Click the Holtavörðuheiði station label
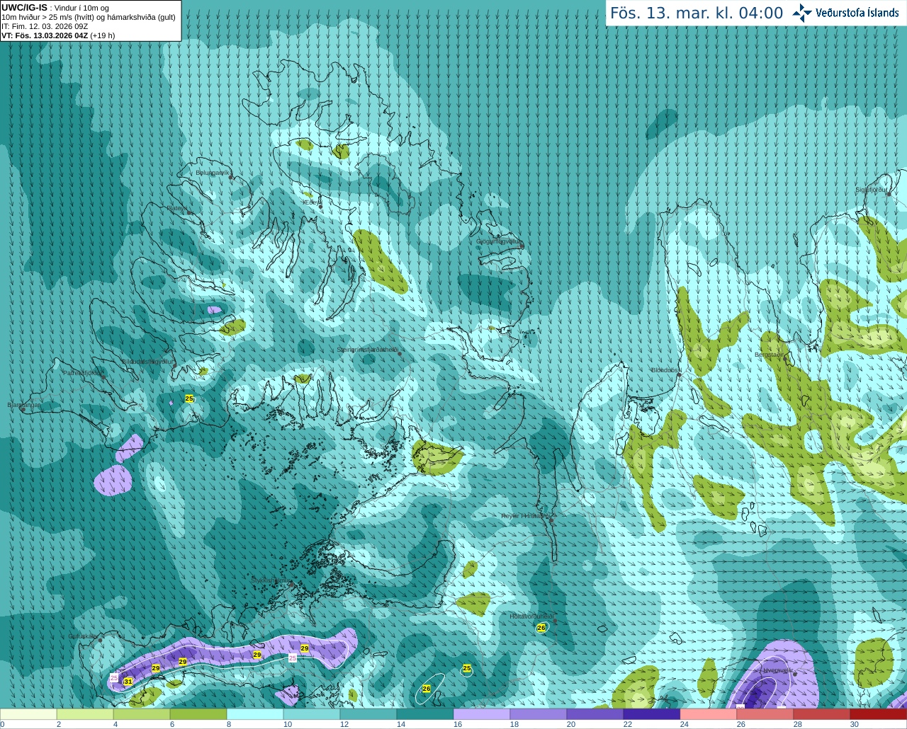907x729 pixels. click(x=531, y=616)
